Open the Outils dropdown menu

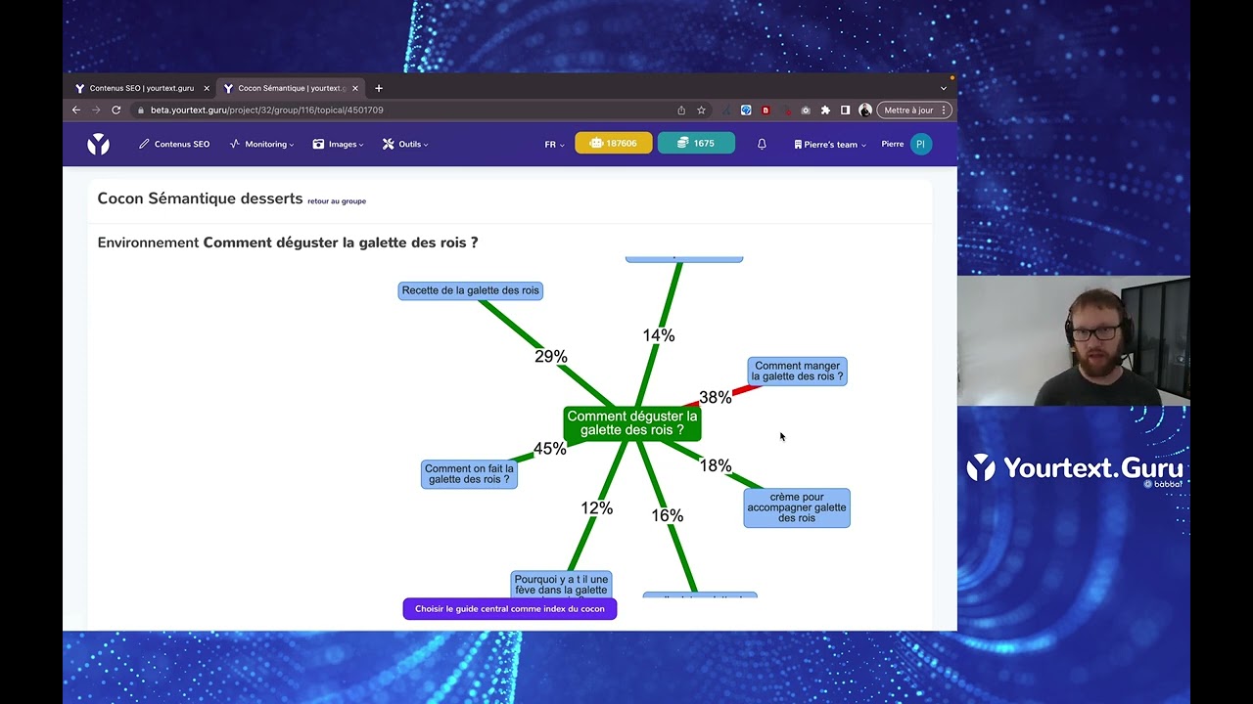405,144
